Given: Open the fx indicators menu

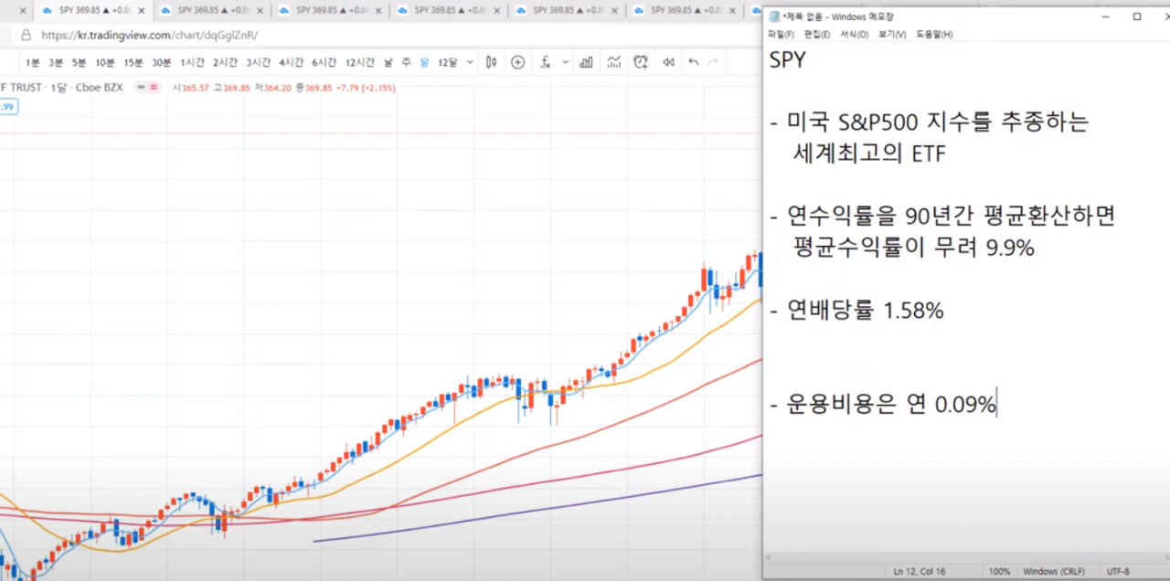Looking at the screenshot, I should click(x=546, y=62).
